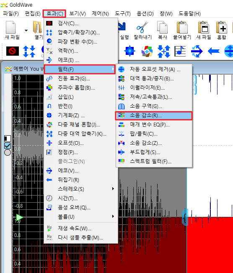Click the echo arrows icon in effects toolbar
This screenshot has width=233, height=273.
(197, 51)
